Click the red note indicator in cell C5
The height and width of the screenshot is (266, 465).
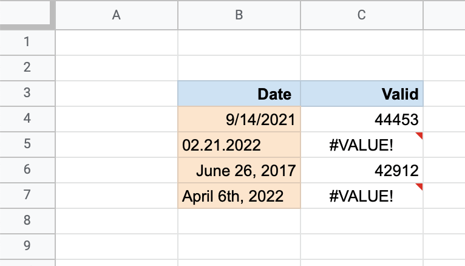[419, 135]
